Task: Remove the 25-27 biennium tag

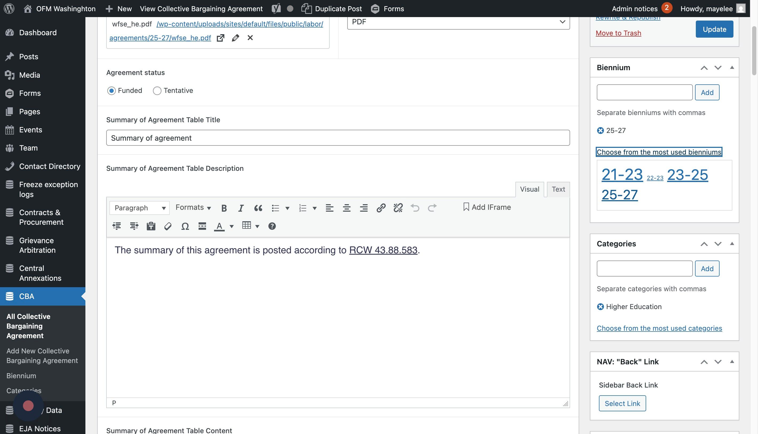Action: point(600,131)
